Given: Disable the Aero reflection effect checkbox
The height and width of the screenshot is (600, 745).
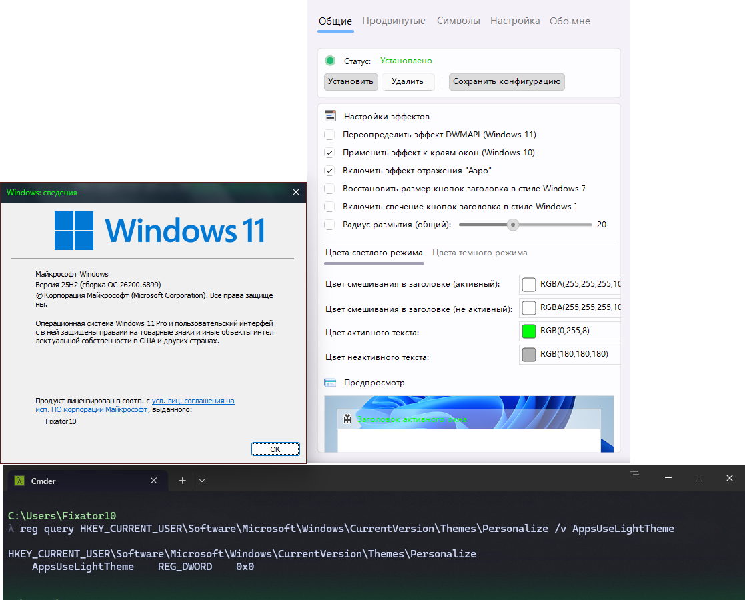Looking at the screenshot, I should coord(329,171).
